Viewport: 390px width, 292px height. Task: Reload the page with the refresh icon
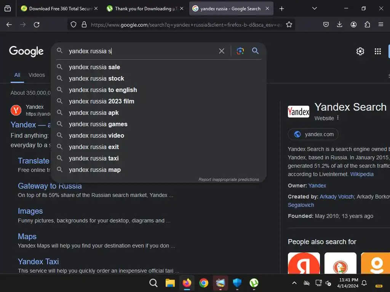click(37, 25)
